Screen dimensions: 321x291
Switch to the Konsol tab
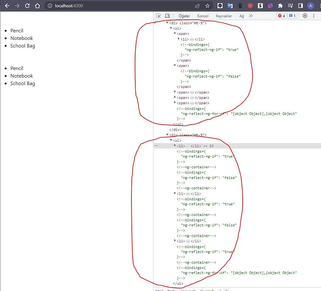[x=203, y=16]
